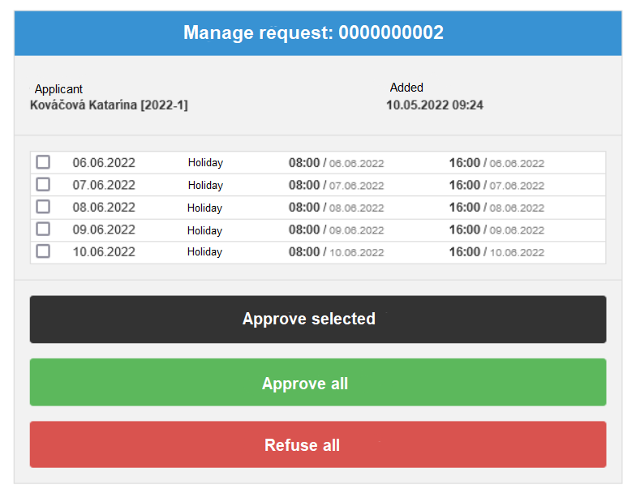
Task: Click the Added timestamp 10.05.2022 09:24
Action: (x=434, y=105)
